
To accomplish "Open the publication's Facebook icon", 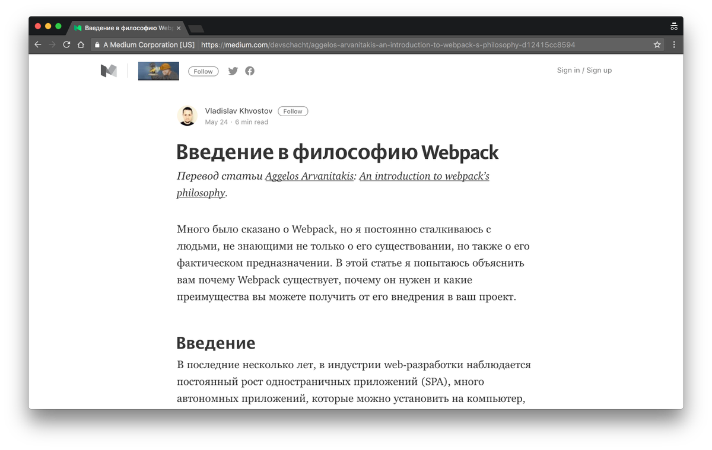I will pyautogui.click(x=250, y=71).
